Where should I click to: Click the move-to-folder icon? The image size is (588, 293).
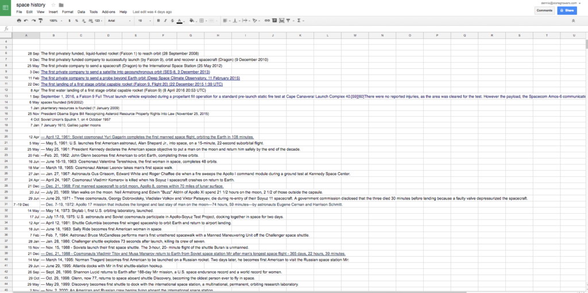(x=61, y=5)
